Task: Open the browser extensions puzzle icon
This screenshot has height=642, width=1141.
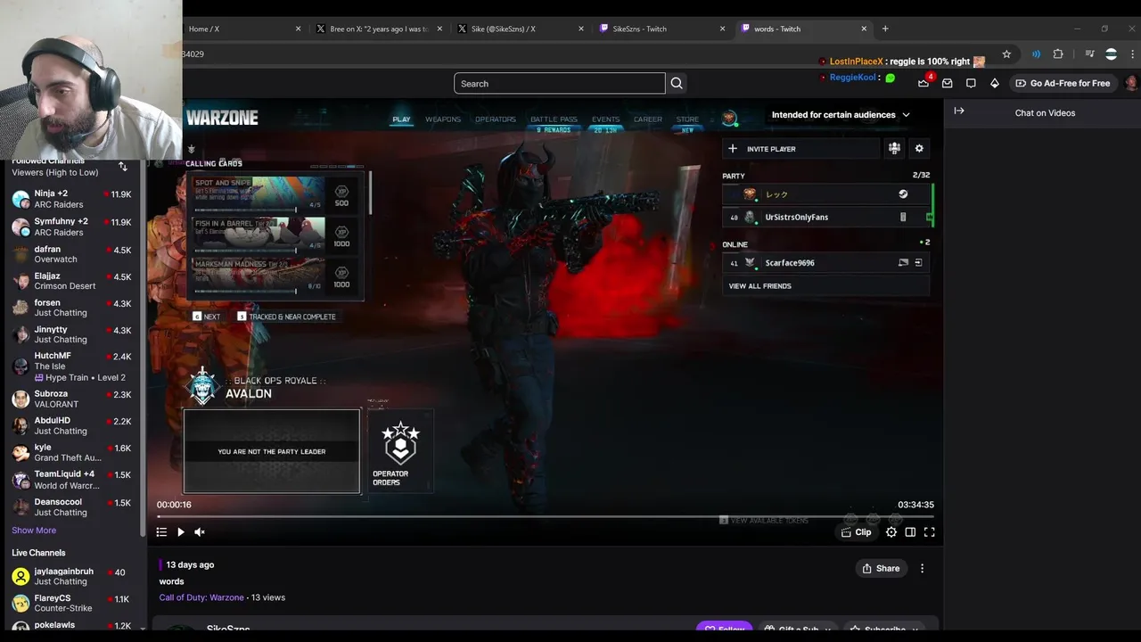Action: tap(1058, 54)
